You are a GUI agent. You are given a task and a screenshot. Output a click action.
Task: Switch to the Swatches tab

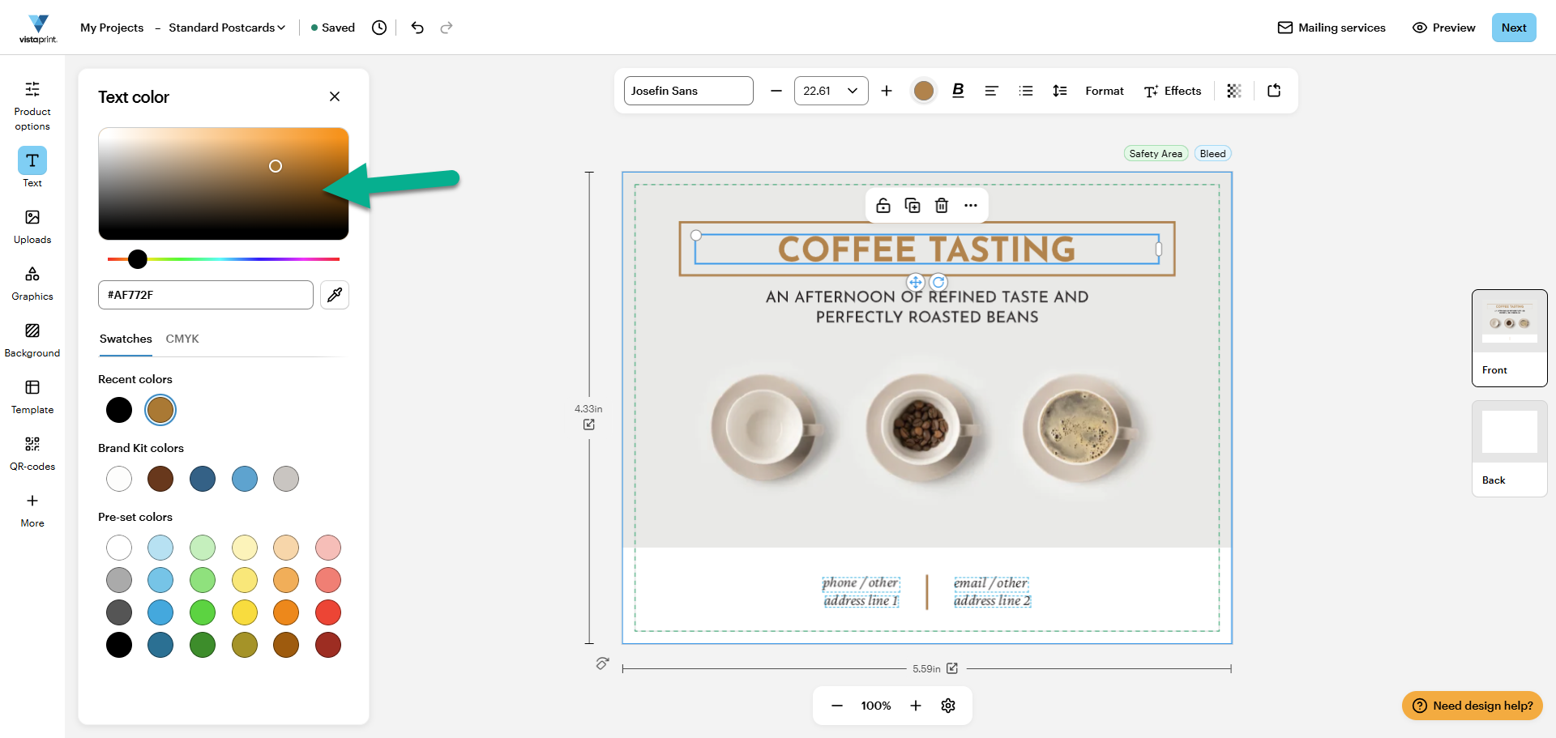(126, 339)
